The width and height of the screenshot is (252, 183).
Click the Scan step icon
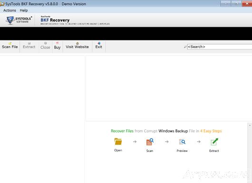pos(150,142)
